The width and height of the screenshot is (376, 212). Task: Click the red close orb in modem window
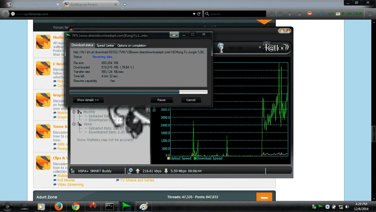click(288, 31)
